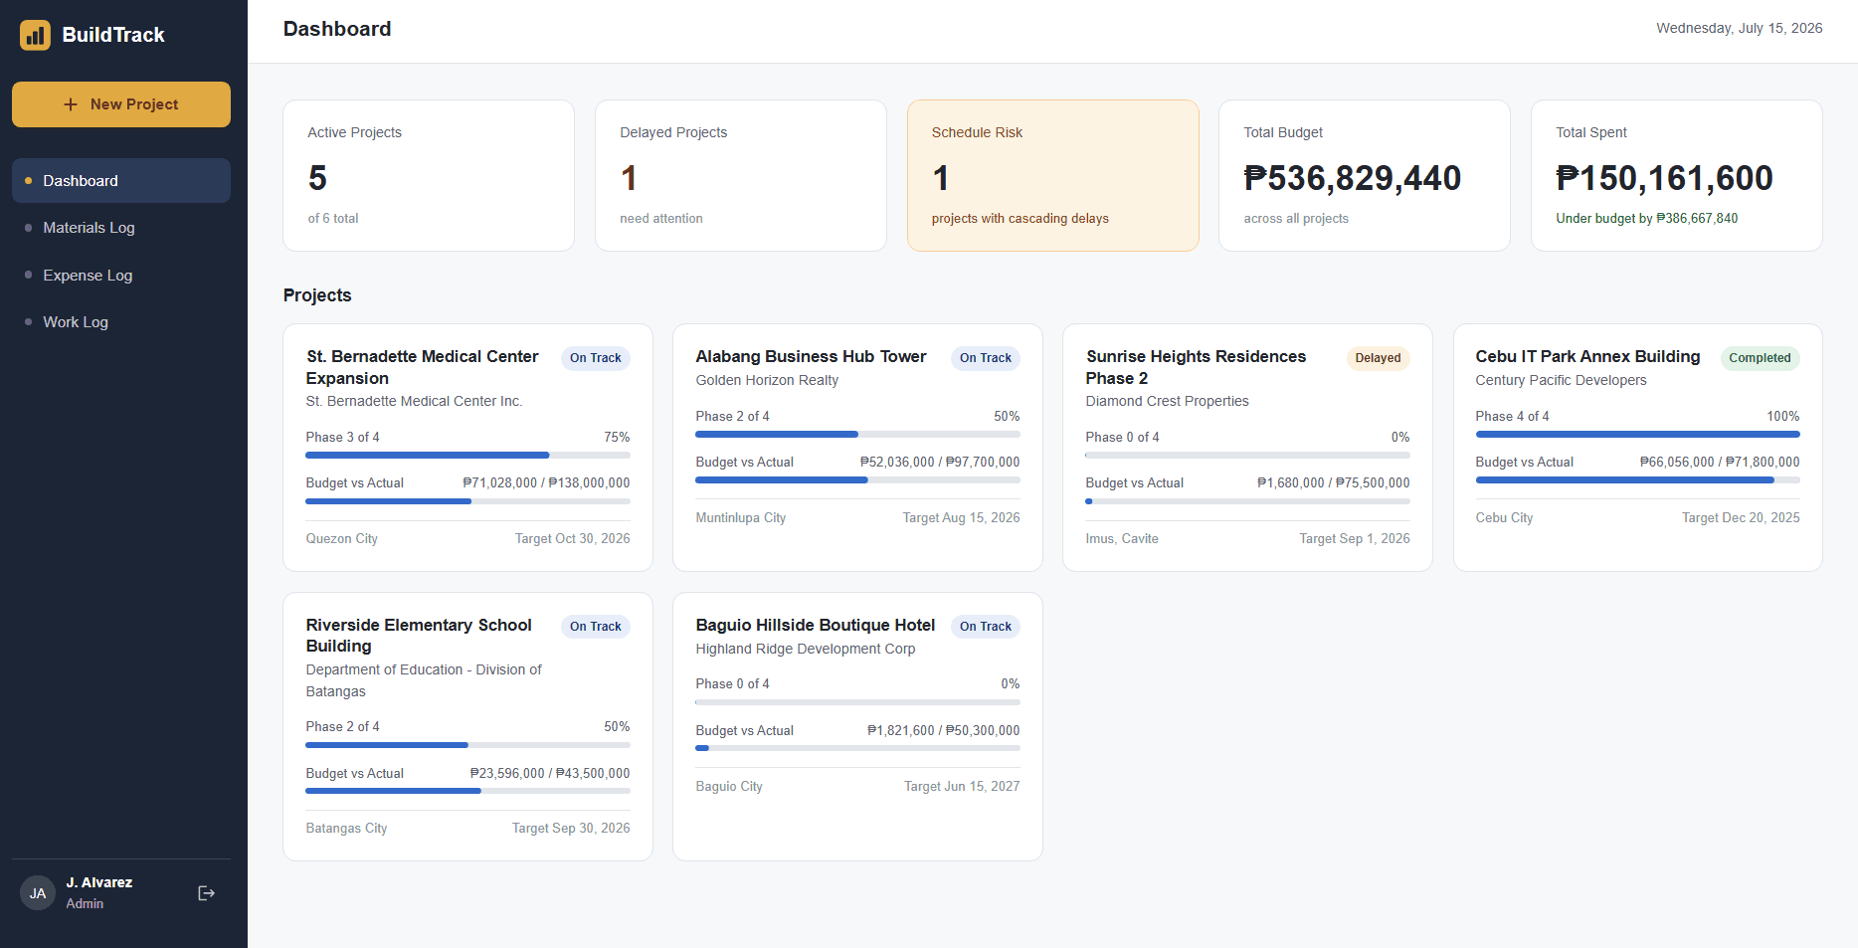Click the 'Projects' section heading
Image resolution: width=1858 pixels, height=948 pixels.
coord(317,295)
